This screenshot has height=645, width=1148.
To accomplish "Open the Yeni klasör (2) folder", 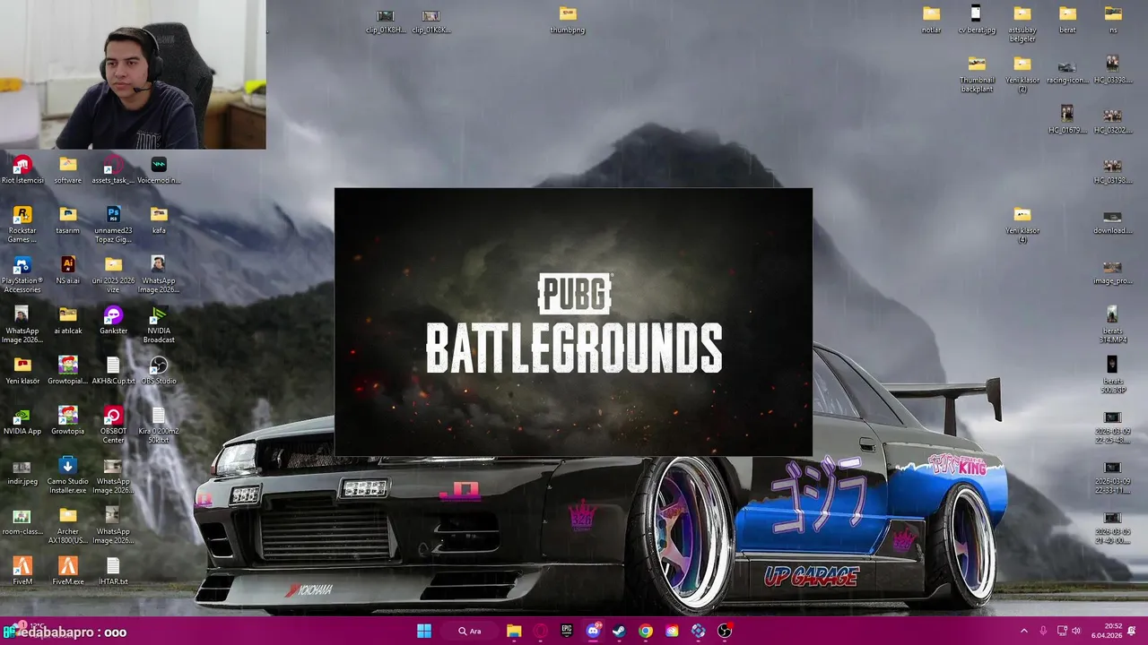I will [x=1022, y=73].
